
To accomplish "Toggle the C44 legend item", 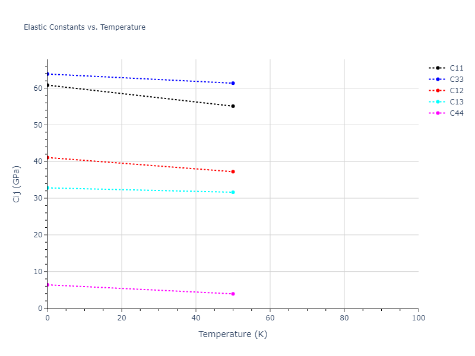I will point(456,113).
